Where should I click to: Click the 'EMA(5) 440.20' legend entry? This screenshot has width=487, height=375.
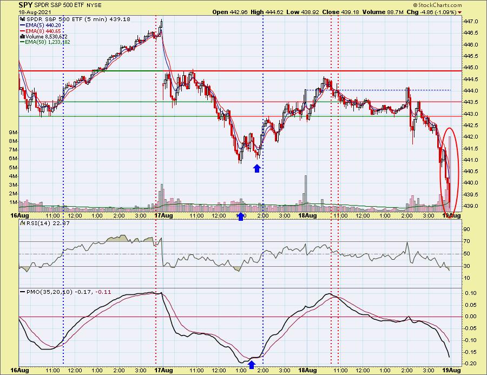pyautogui.click(x=43, y=25)
